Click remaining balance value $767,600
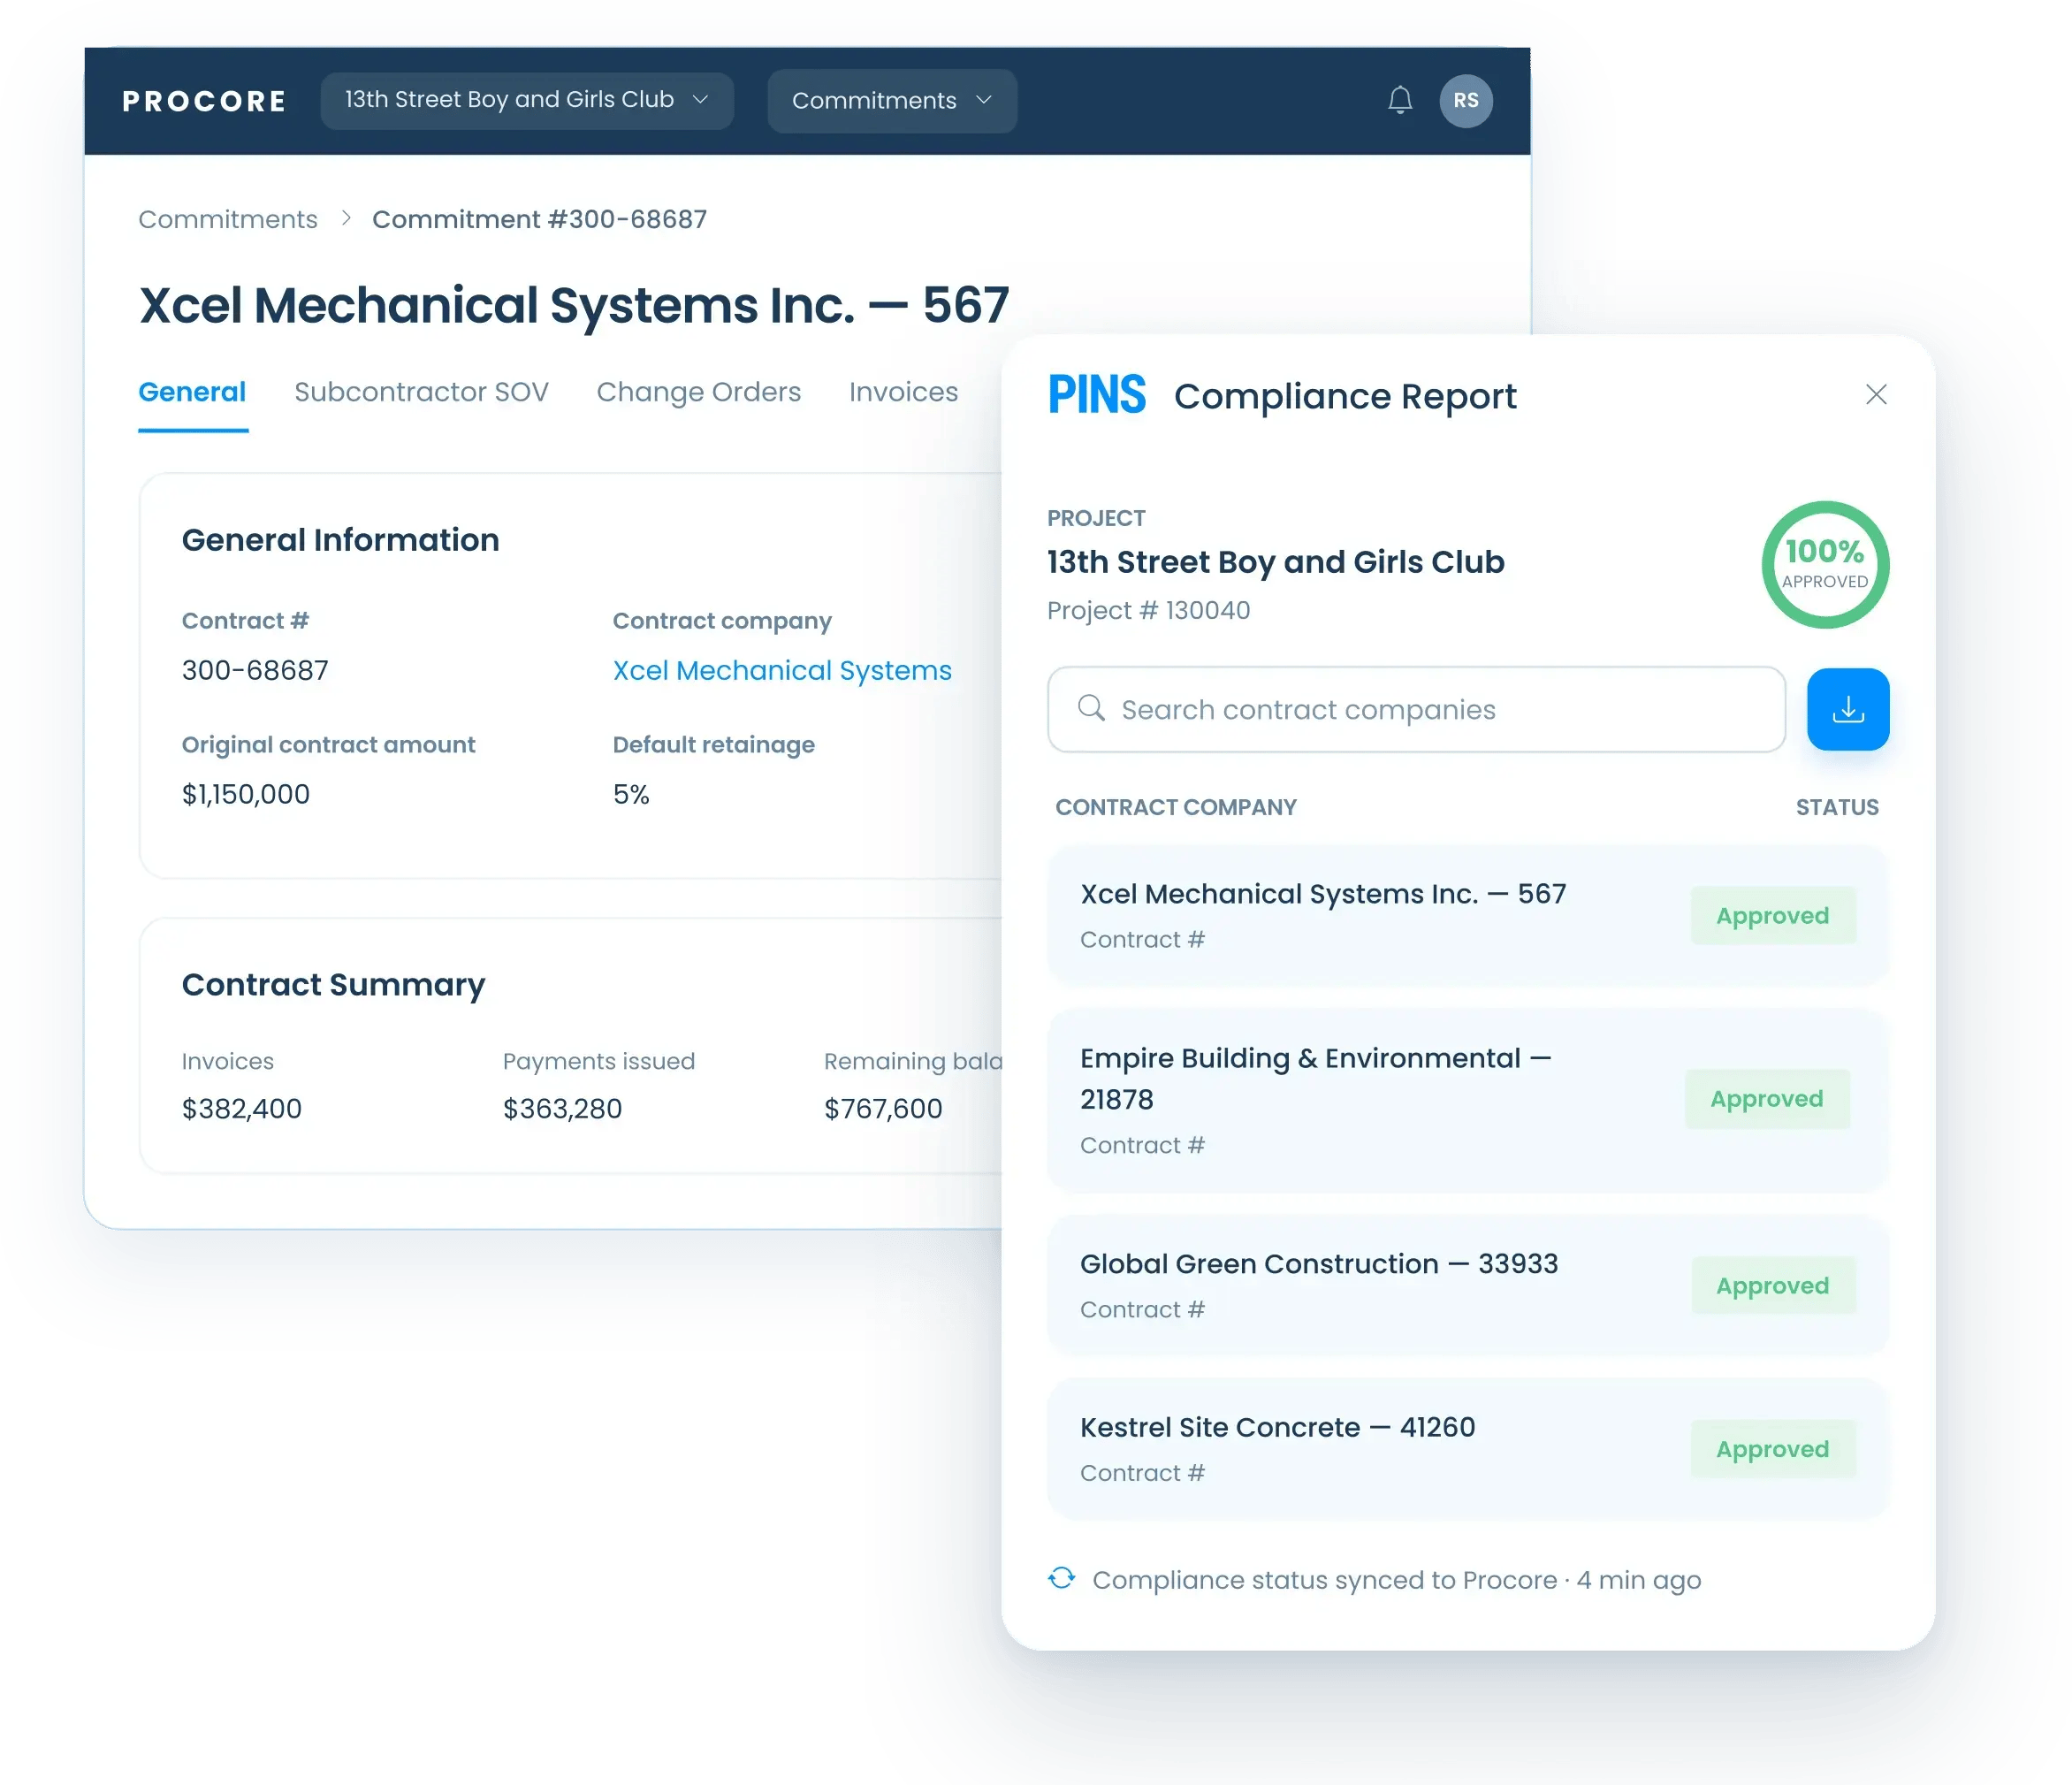The image size is (2072, 1785). coord(882,1108)
